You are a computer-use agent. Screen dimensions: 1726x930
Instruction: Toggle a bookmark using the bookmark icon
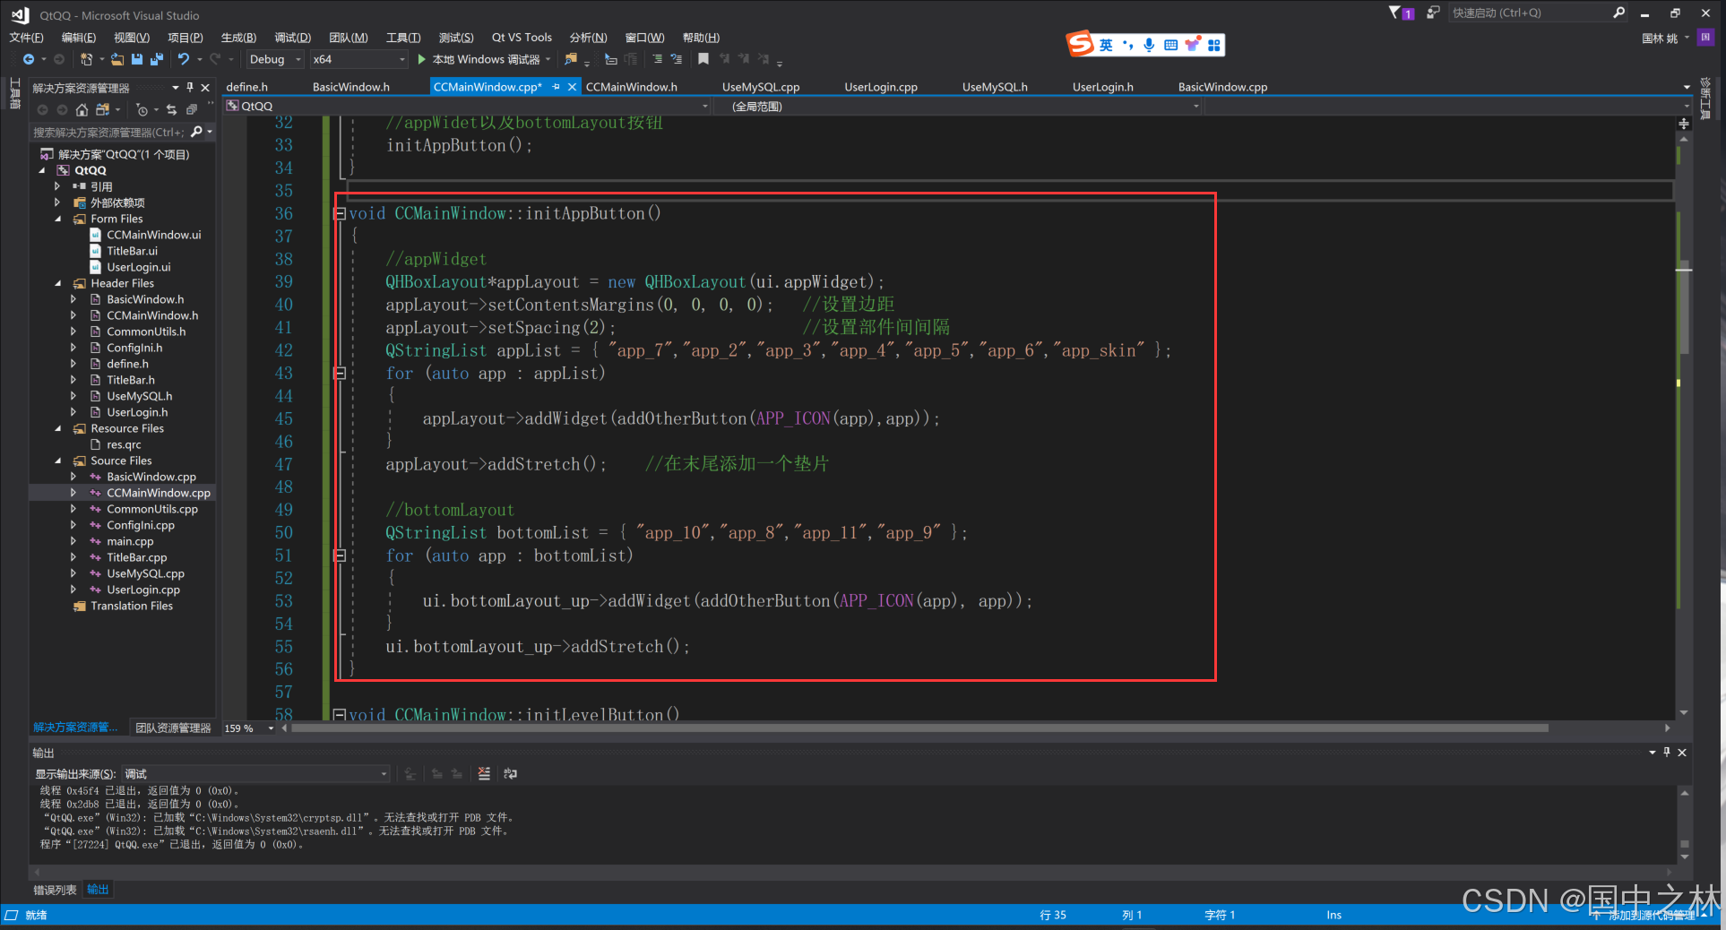703,59
